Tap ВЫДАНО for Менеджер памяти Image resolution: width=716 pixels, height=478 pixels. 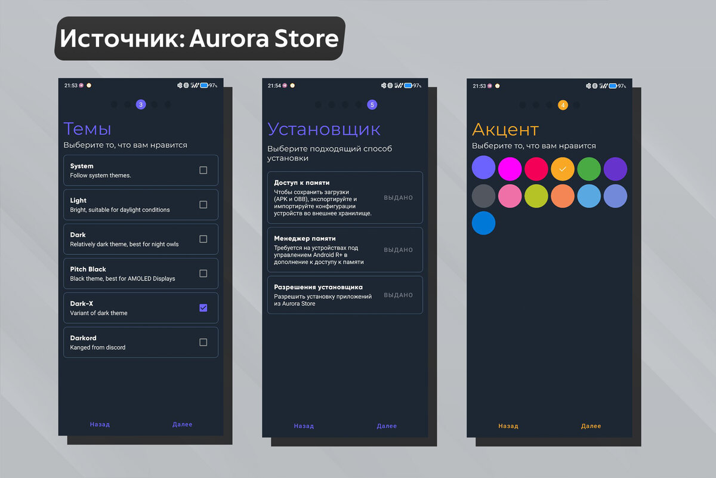point(399,250)
